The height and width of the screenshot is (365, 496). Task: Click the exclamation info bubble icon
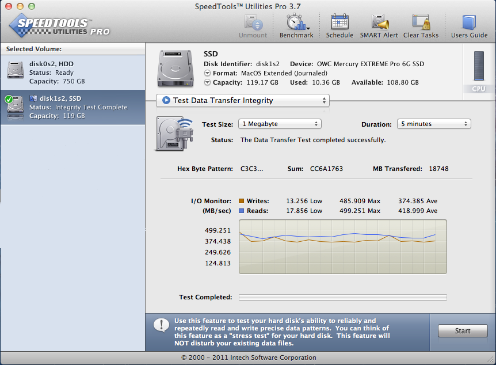(x=161, y=325)
